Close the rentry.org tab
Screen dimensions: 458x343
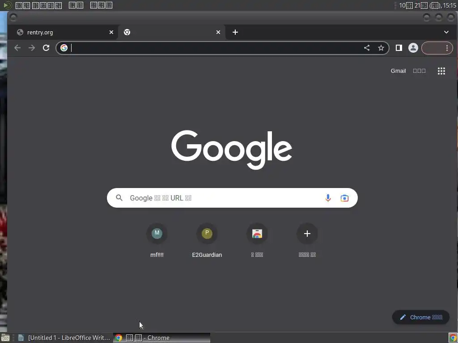coord(111,32)
